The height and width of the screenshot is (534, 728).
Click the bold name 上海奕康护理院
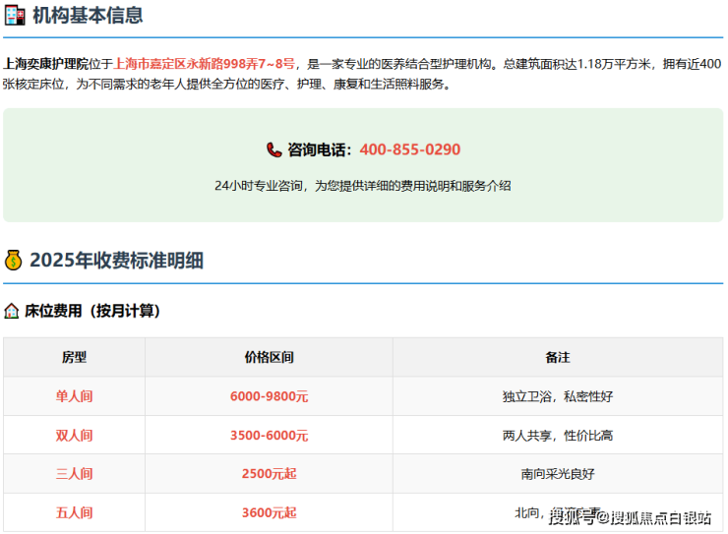tap(45, 63)
